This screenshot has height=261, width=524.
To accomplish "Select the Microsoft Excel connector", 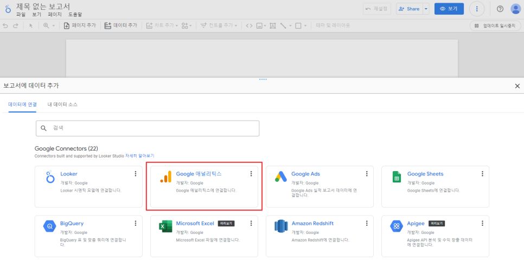I will click(204, 236).
